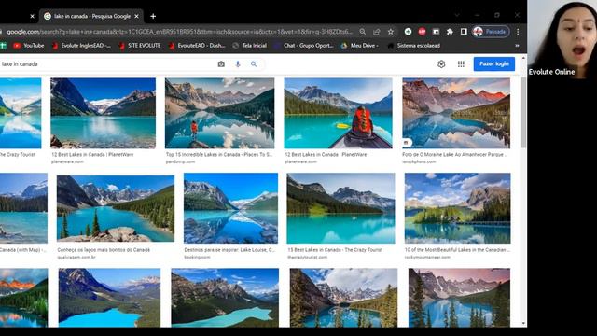The height and width of the screenshot is (336, 597).
Task: Open Moraine Lake Ao Amanhecer photo thumbnail
Action: click(x=456, y=113)
